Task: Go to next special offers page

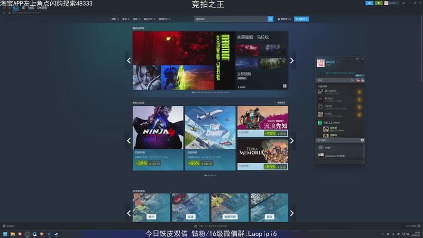Action: (x=292, y=141)
